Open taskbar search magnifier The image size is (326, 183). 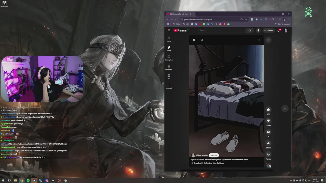[x=9, y=180]
